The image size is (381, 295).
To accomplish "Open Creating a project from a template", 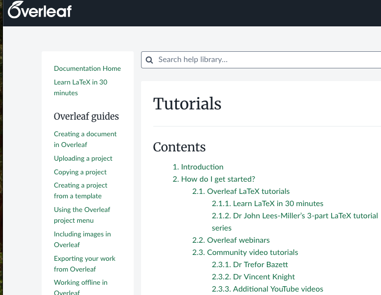I will [x=80, y=190].
